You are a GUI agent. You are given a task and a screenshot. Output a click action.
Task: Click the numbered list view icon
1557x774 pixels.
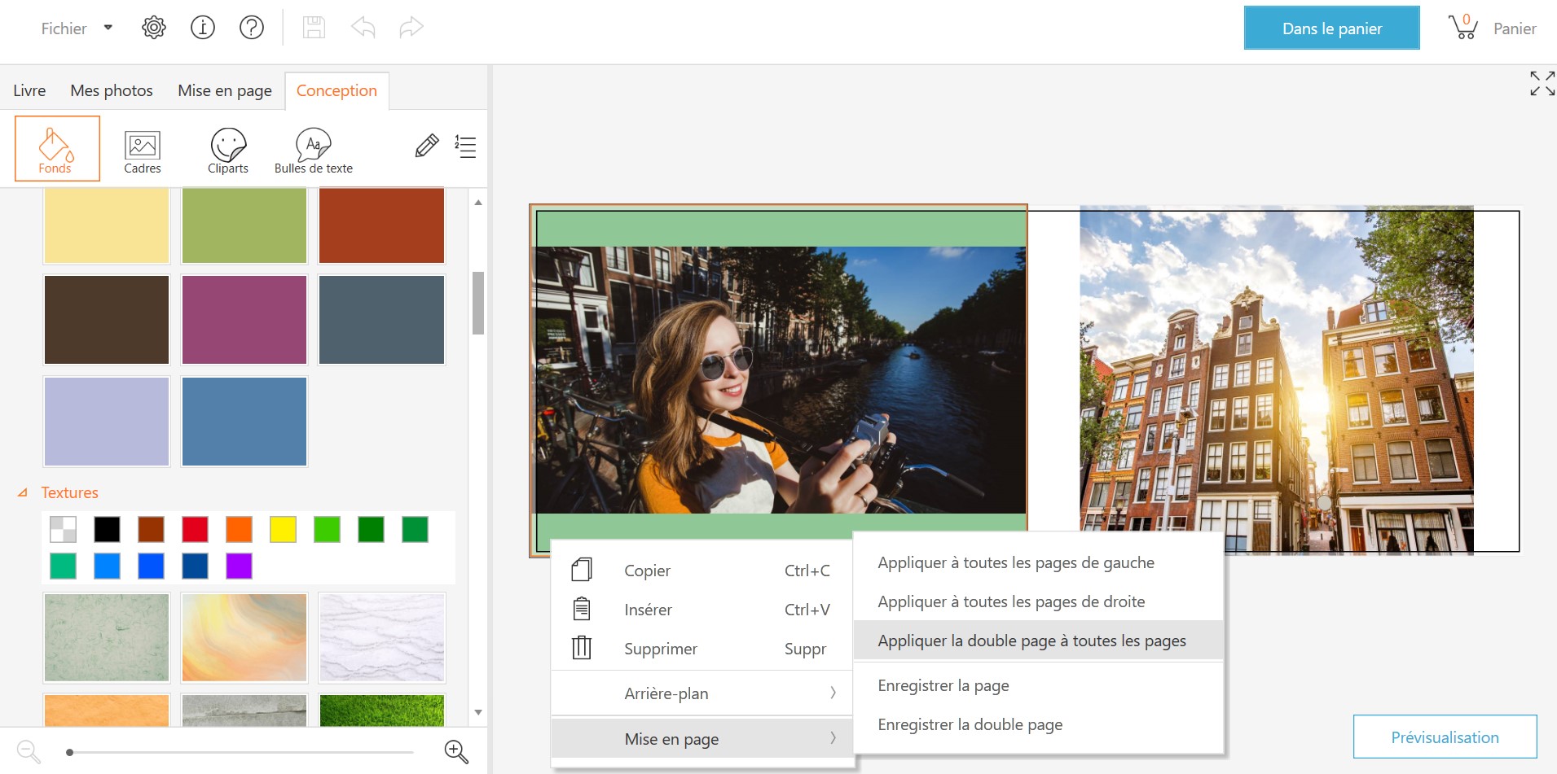tap(465, 146)
